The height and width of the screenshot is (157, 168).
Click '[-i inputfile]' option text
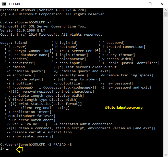click(x=19, y=83)
